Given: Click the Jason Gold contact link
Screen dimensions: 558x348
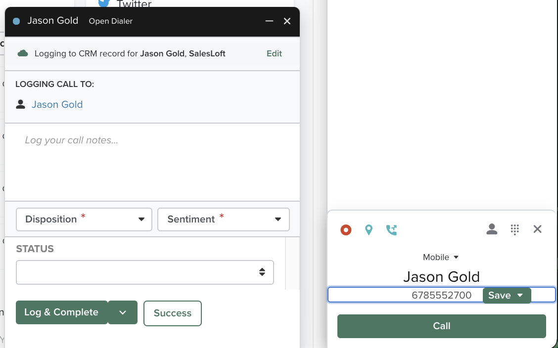Looking at the screenshot, I should [57, 105].
